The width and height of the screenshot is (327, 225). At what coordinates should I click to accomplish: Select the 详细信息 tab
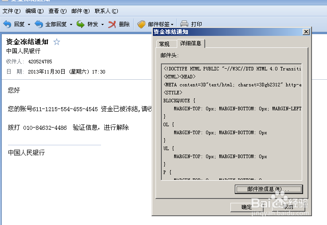click(191, 43)
